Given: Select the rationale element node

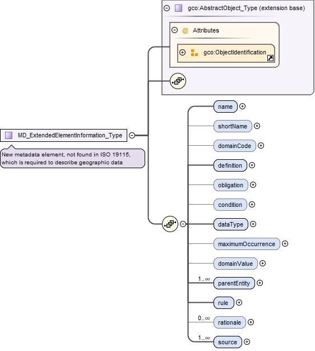Looking at the screenshot, I should tap(230, 322).
